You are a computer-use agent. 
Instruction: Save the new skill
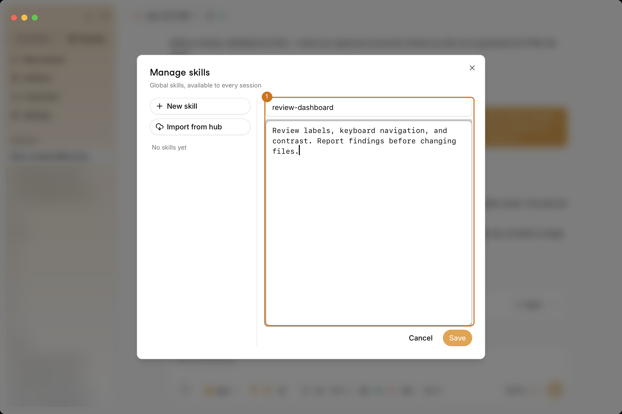457,338
